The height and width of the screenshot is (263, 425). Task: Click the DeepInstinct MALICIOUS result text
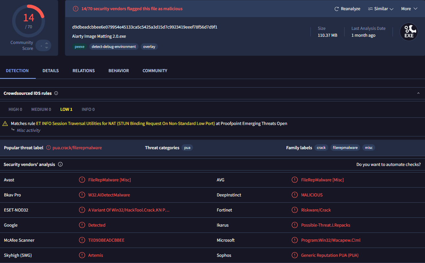coord(312,195)
